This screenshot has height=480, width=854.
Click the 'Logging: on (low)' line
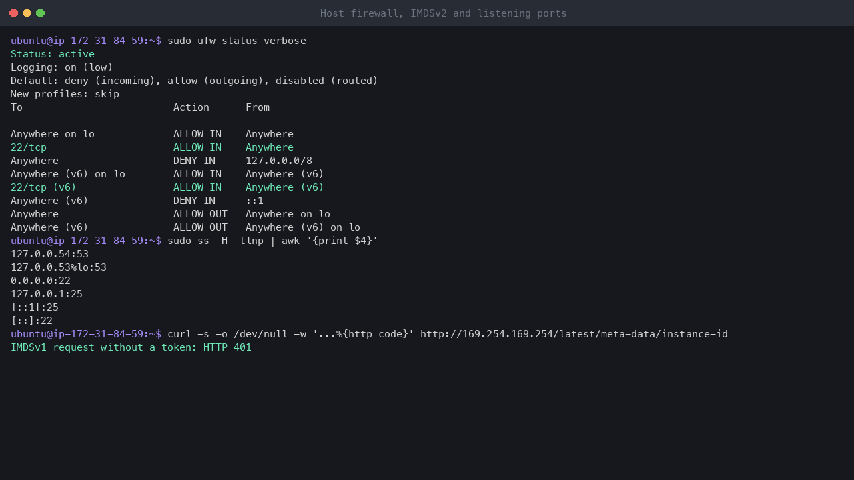(x=62, y=67)
